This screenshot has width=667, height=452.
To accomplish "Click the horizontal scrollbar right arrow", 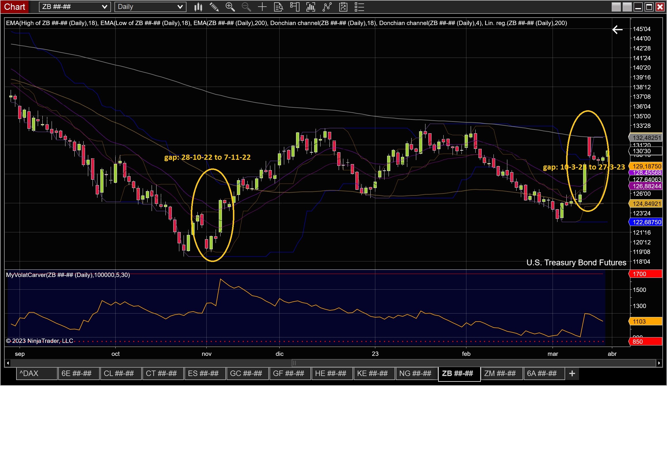I will pos(659,363).
